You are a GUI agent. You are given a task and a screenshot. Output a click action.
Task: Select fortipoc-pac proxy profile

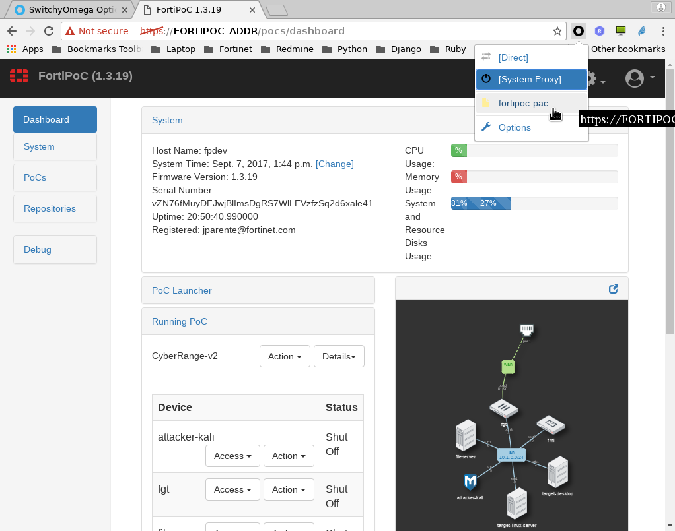(x=522, y=103)
